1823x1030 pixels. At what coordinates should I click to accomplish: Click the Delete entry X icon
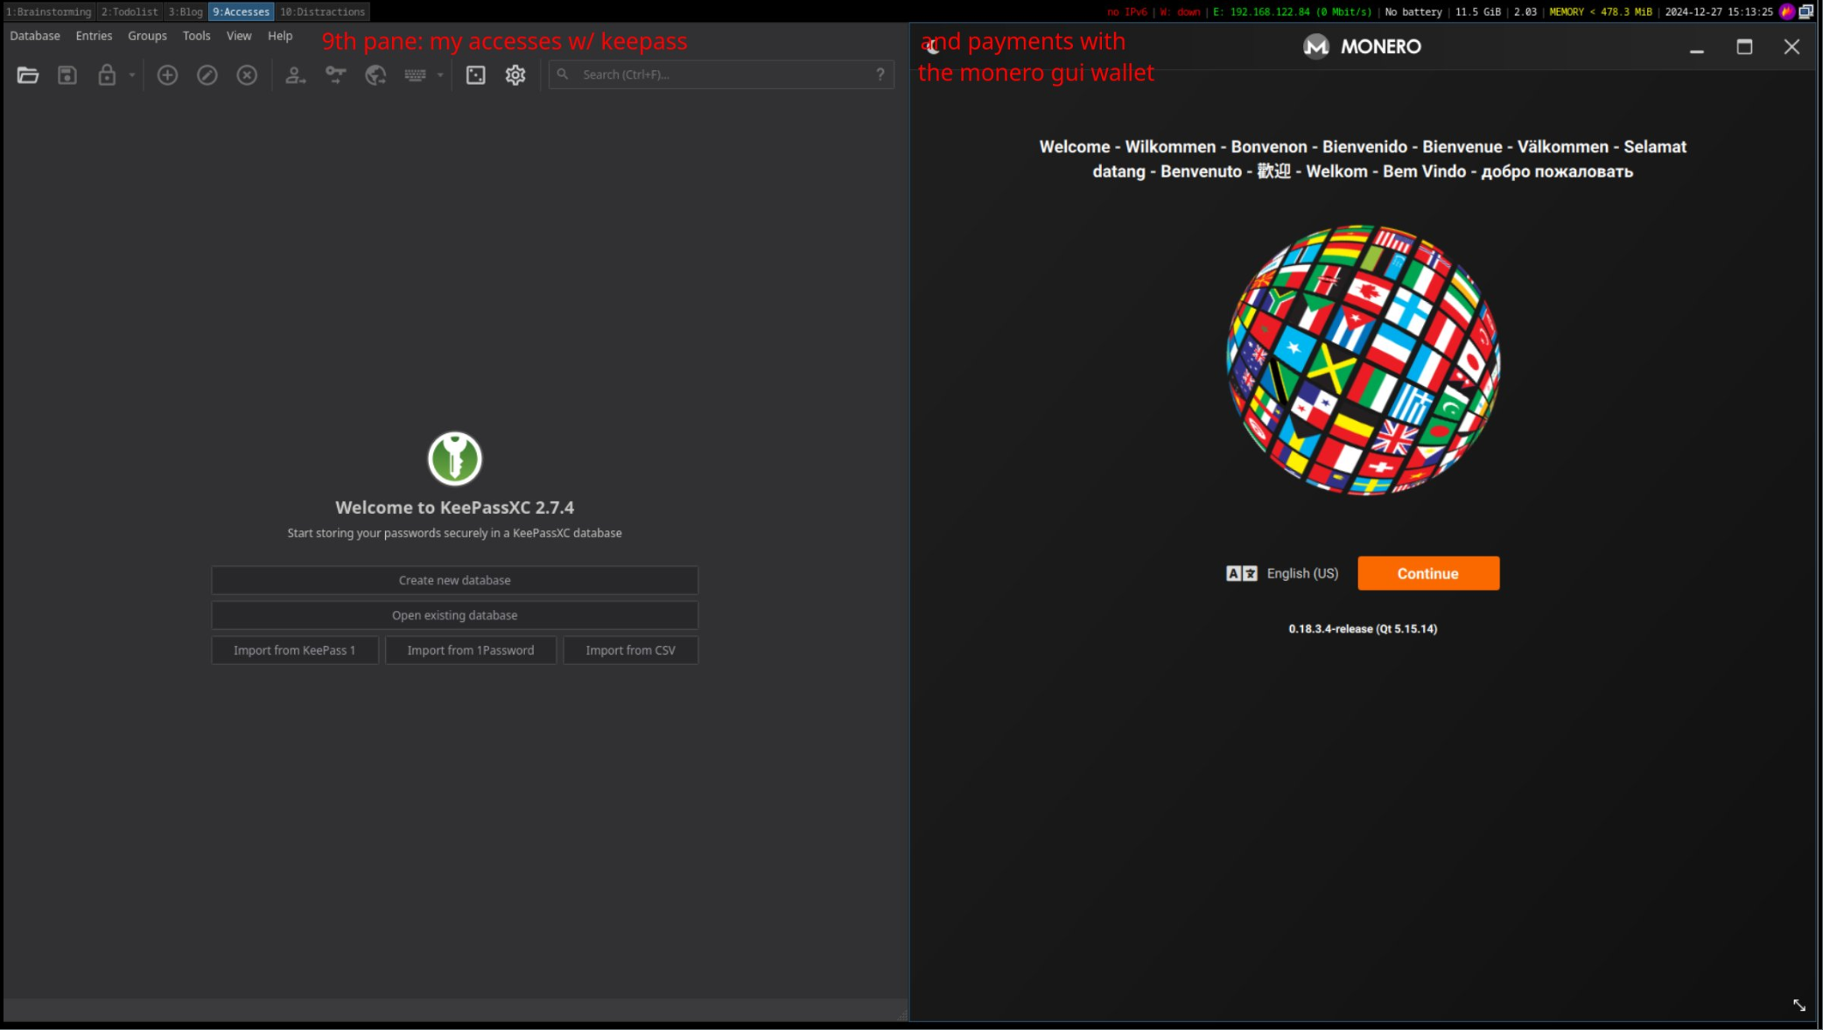(247, 75)
